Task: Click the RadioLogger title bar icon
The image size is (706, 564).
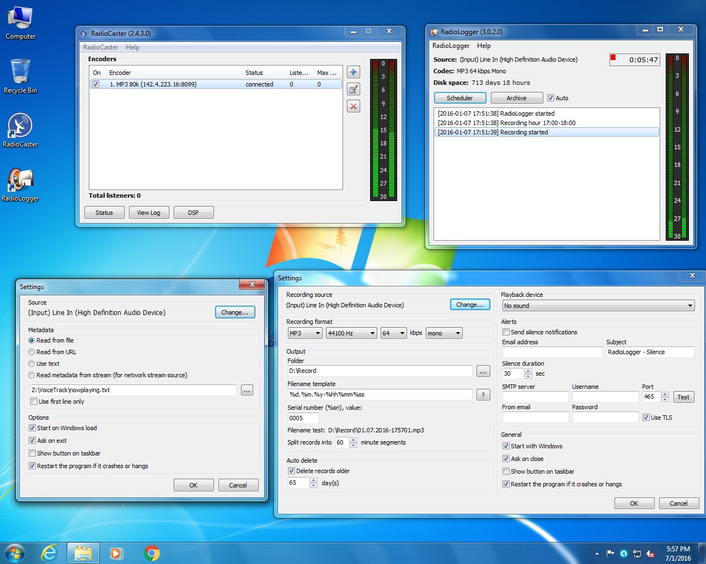Action: [434, 32]
